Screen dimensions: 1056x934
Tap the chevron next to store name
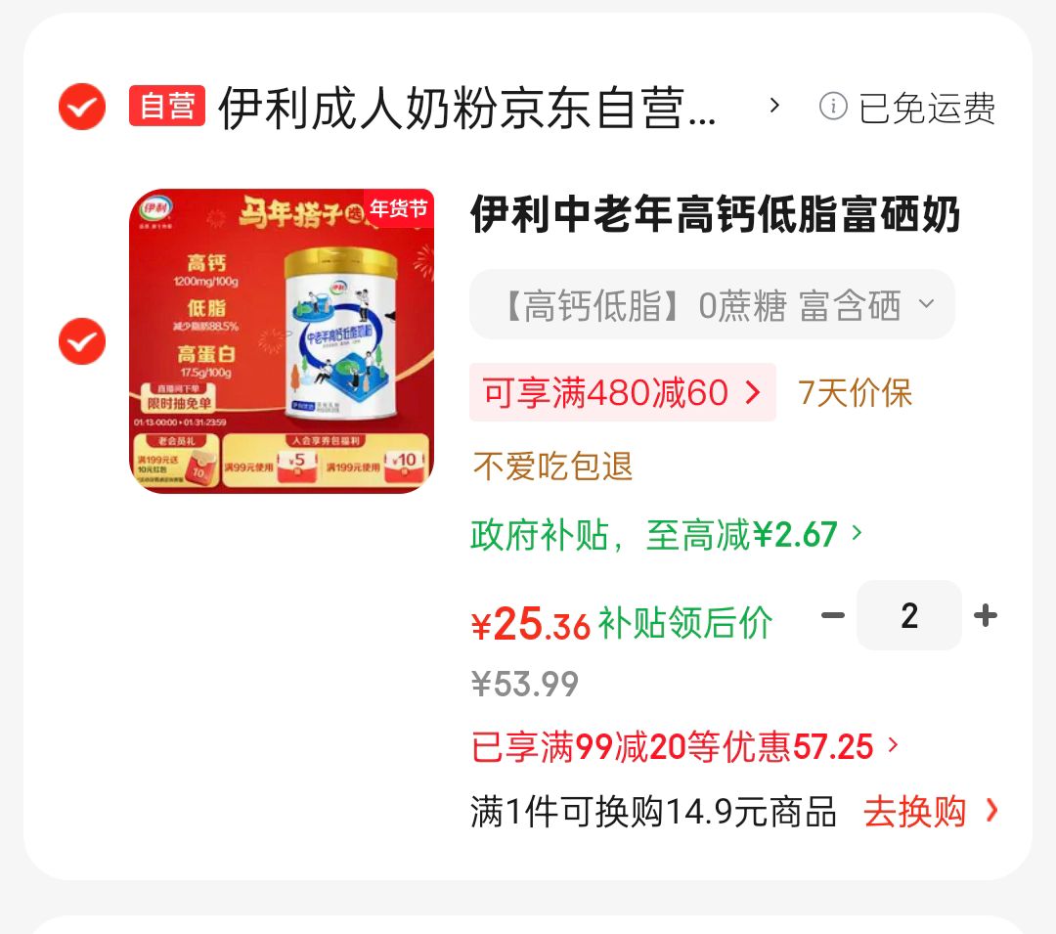pos(774,106)
